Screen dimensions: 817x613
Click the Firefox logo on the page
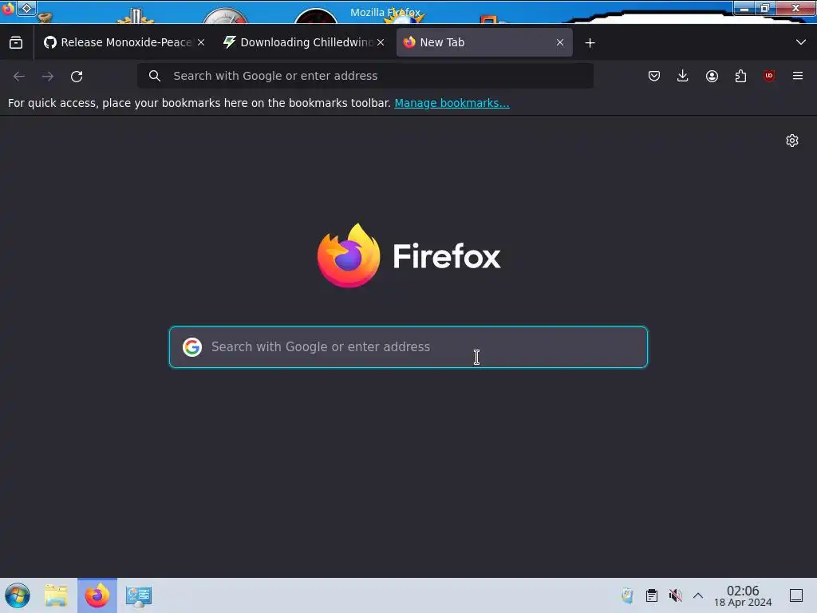coord(408,255)
